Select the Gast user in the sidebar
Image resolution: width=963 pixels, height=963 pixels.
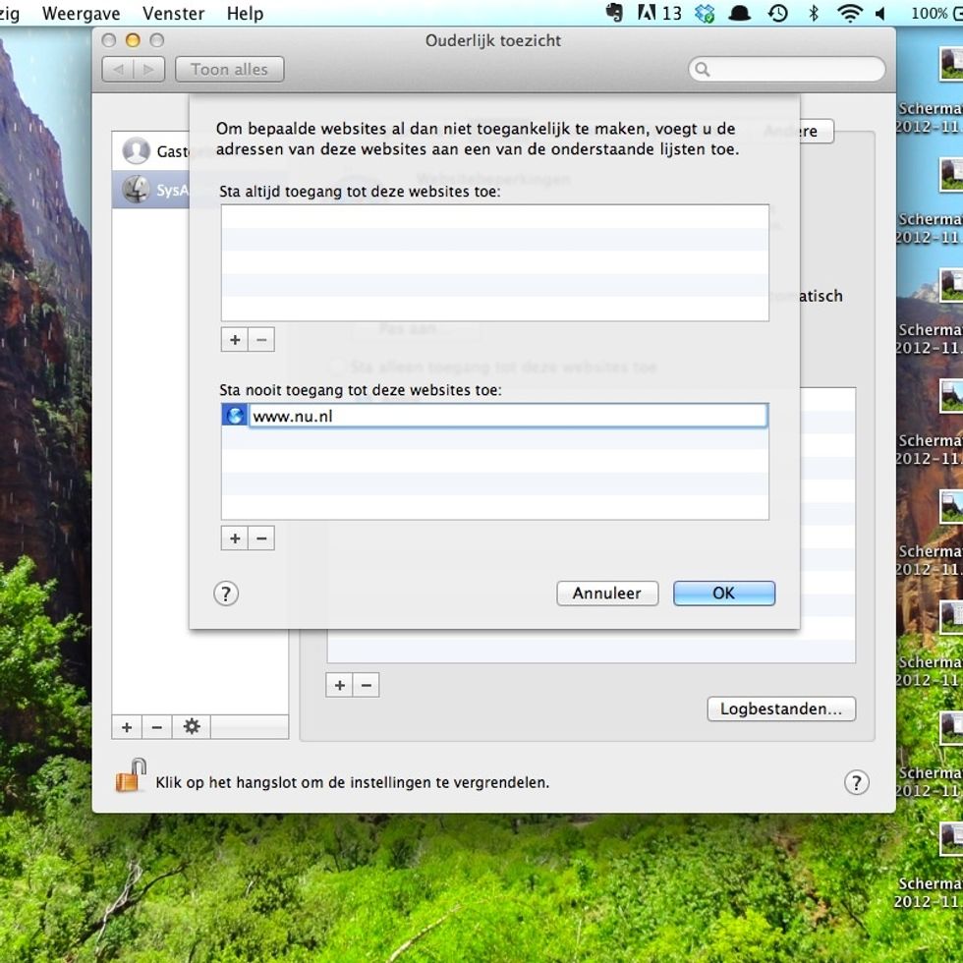click(x=150, y=151)
